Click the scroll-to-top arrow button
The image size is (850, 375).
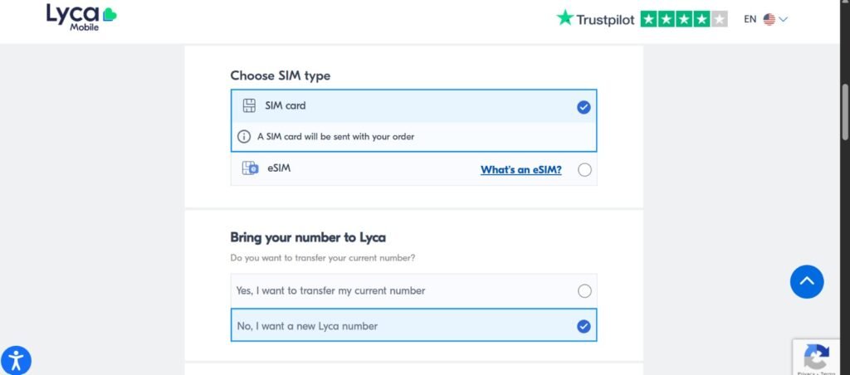(806, 282)
